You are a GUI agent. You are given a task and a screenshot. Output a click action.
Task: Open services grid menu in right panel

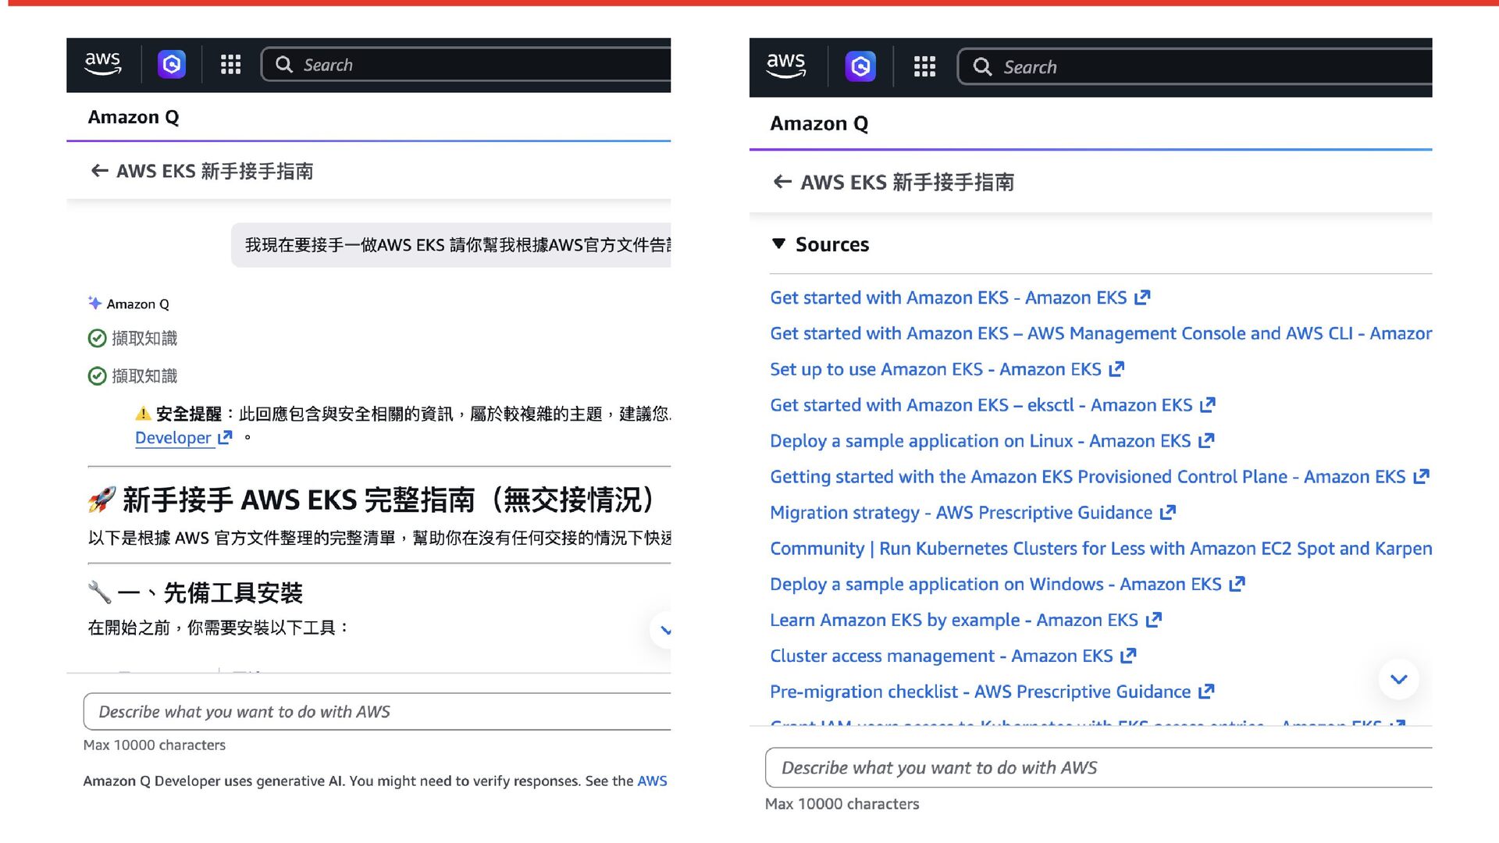(x=924, y=67)
